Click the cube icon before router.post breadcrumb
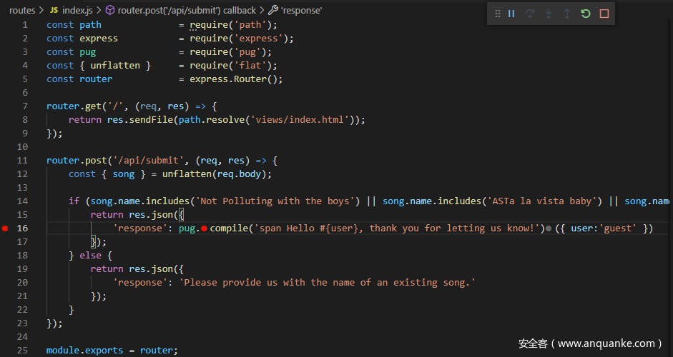Viewport: 673px width, 357px height. pyautogui.click(x=109, y=11)
